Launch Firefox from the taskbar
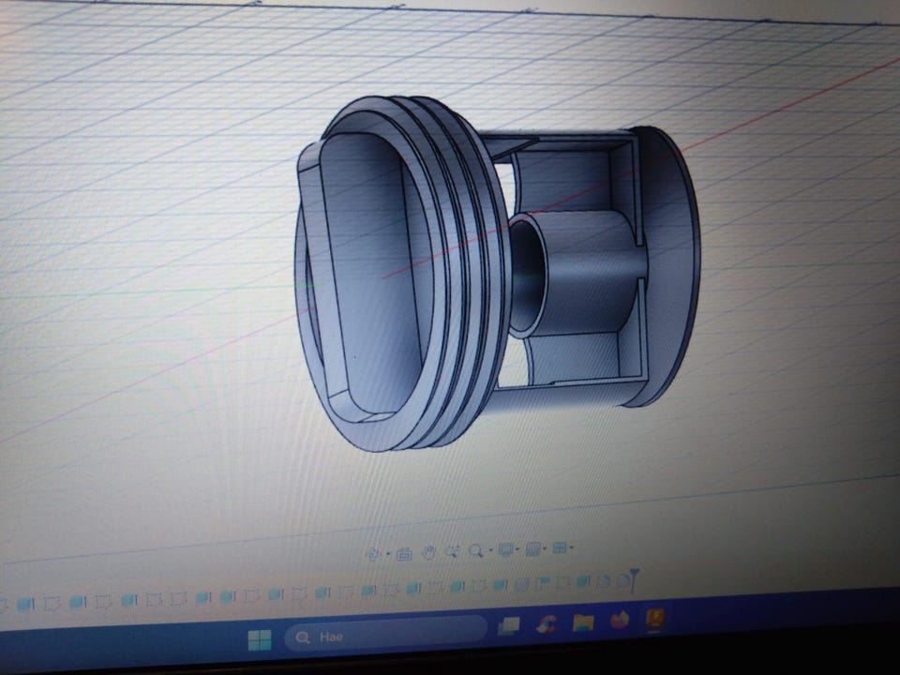 tap(619, 620)
